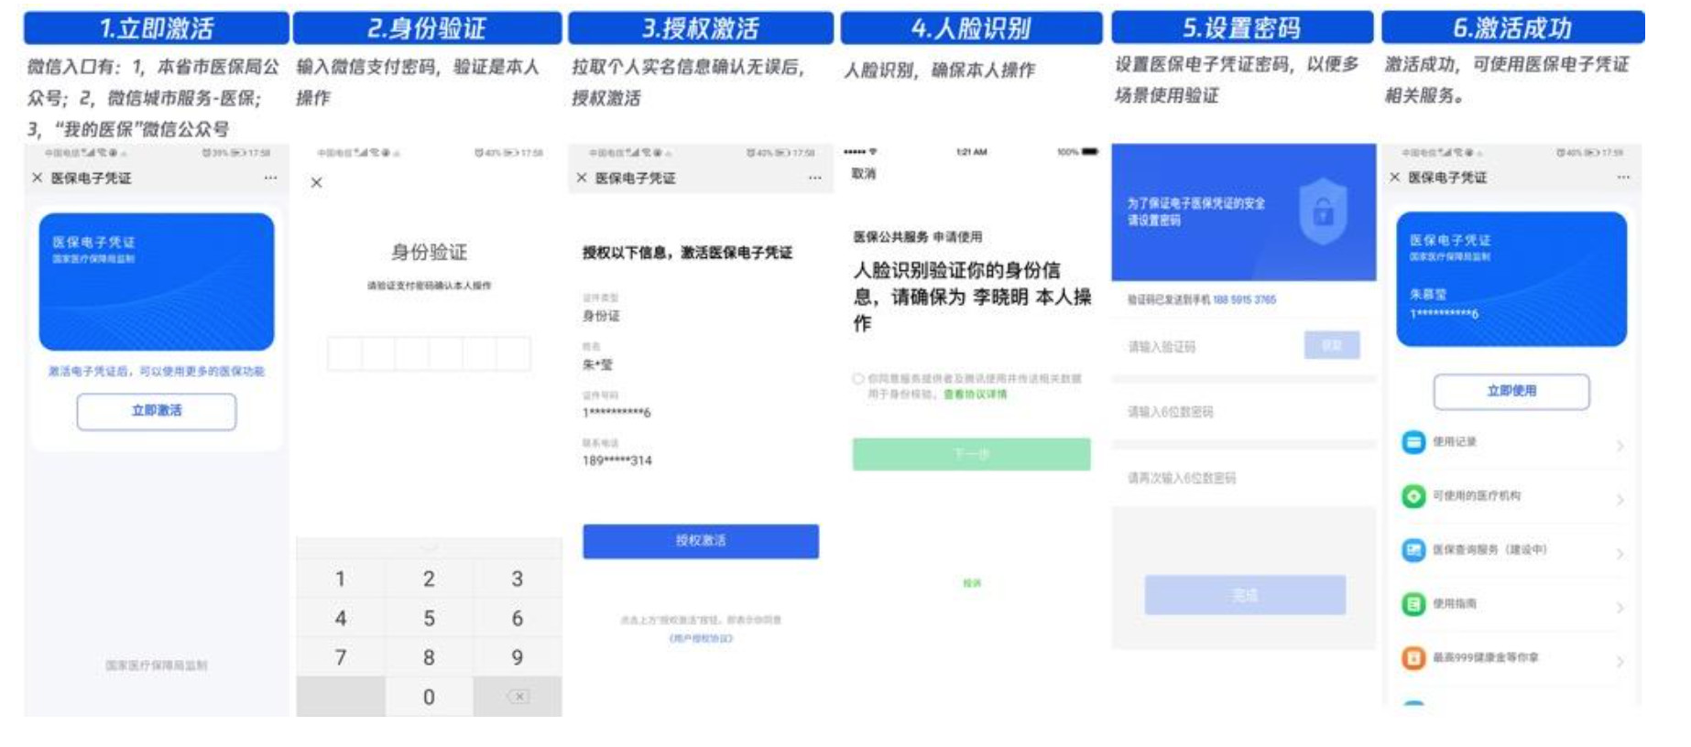The width and height of the screenshot is (1691, 747).
Task: Close the screen showing the 立即激活 button
Action: click(x=38, y=178)
